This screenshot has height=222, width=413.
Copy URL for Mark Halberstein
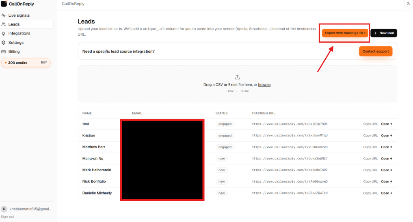(370, 170)
